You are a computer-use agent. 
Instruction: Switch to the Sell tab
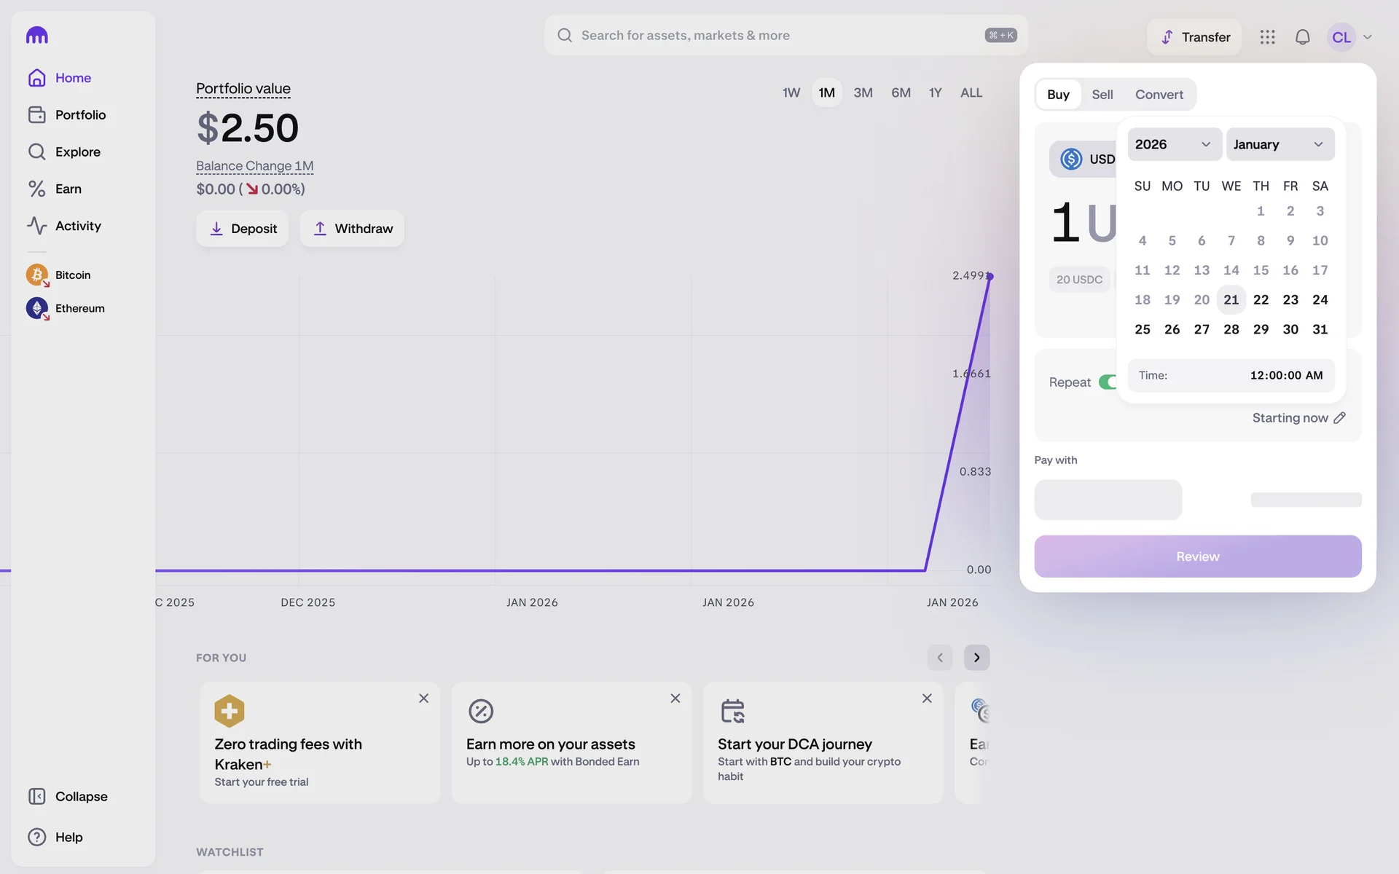click(x=1102, y=95)
